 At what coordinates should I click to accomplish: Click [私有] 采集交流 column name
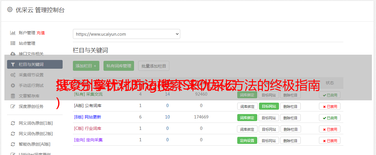[88, 94]
